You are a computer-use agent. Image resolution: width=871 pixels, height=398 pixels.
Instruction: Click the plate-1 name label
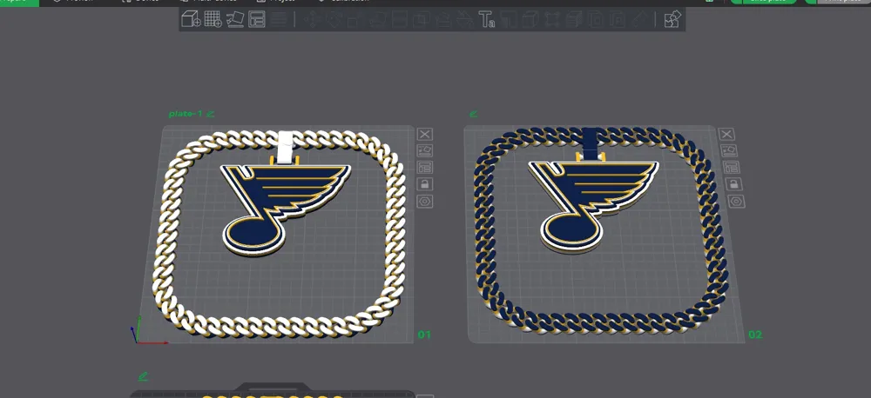tap(186, 114)
